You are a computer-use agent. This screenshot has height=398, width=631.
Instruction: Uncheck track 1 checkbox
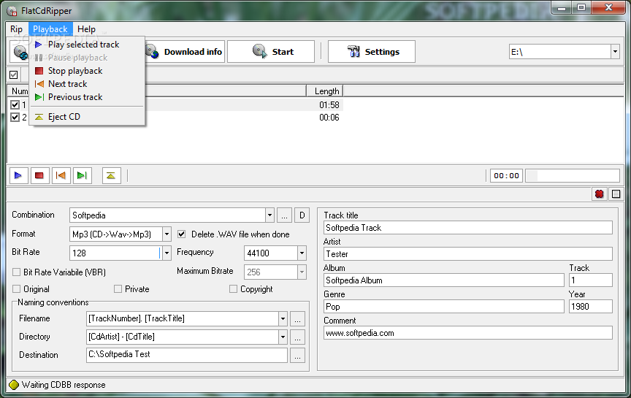click(15, 105)
